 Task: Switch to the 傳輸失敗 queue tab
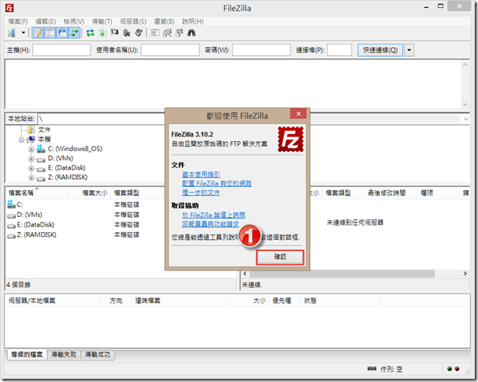coord(64,354)
